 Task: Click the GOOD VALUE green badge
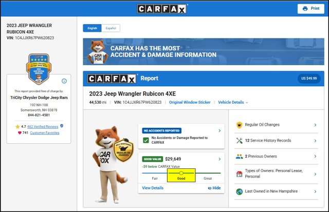click(153, 159)
